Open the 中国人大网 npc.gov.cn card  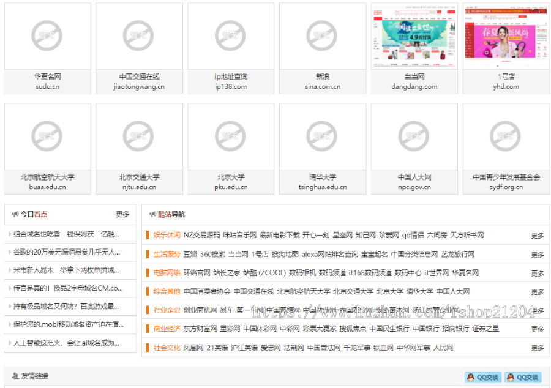(x=414, y=149)
